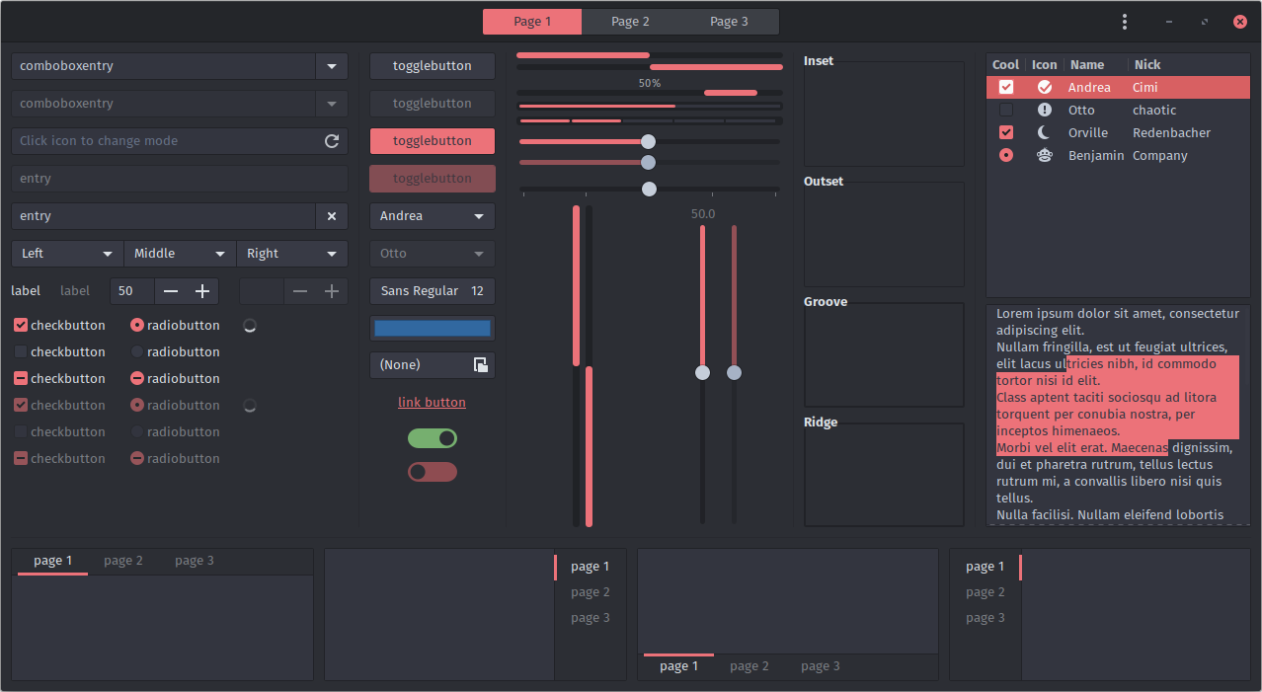Click the first horizontal slider handle

click(648, 141)
